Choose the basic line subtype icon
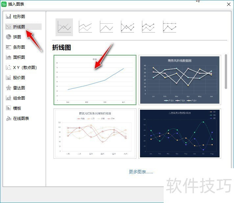Image resolution: width=234 pixels, height=203 pixels. pos(64,27)
